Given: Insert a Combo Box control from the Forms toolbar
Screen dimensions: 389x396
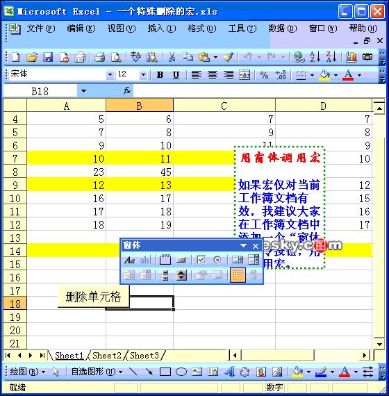Looking at the screenshot, I should point(254,260).
